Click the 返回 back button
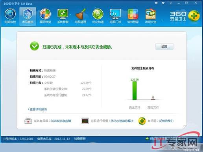 [164, 46]
